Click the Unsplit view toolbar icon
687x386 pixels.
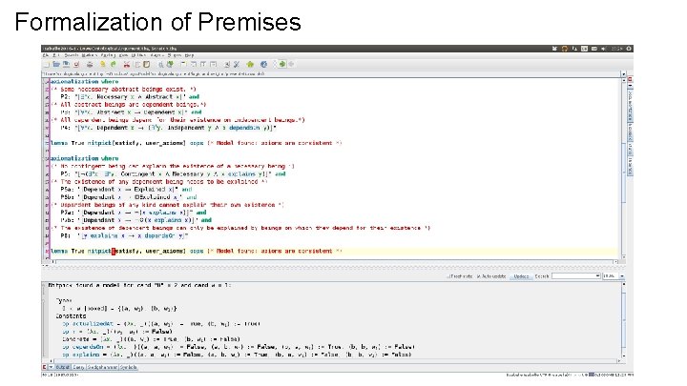click(193, 65)
